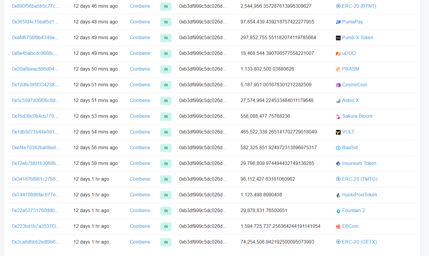Viewport: 429px width, 256px height.
Task: Click recipient address in ERC-20 (TMTG) row
Action: point(203,179)
